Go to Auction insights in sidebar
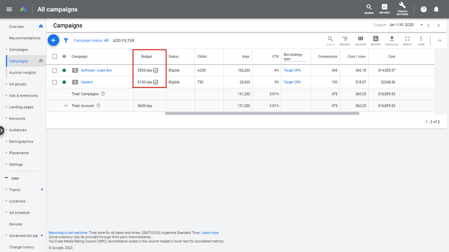 pyautogui.click(x=22, y=73)
